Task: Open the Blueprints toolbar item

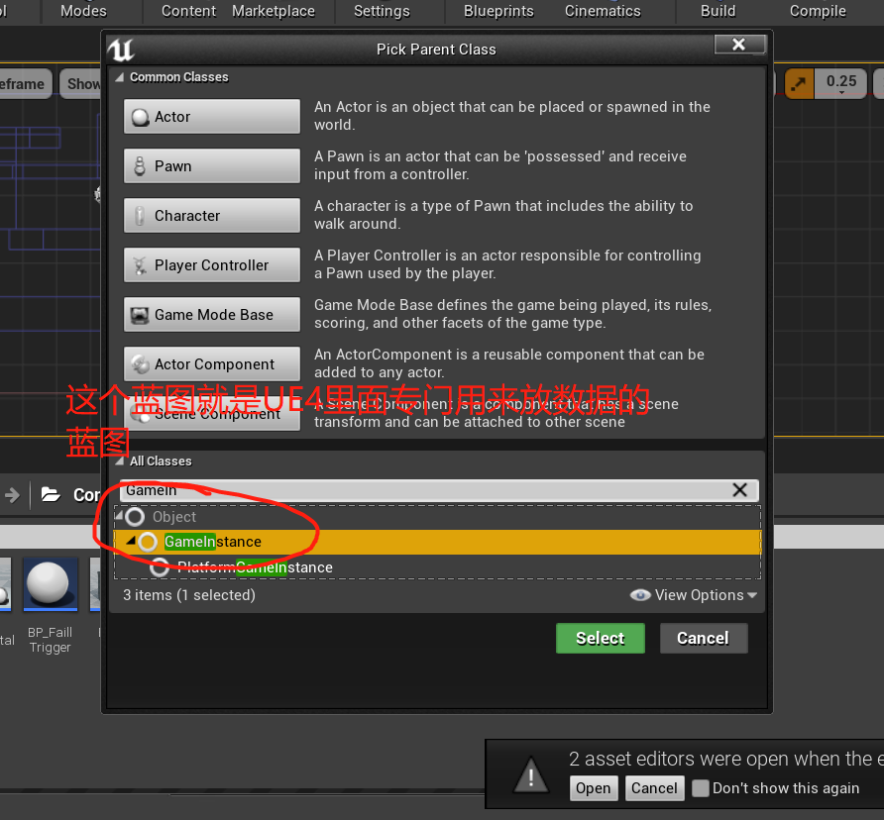Action: [498, 11]
